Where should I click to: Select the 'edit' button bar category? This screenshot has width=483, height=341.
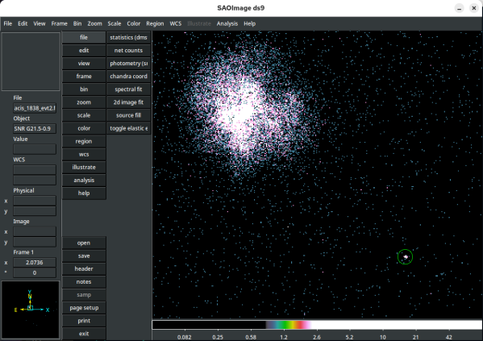84,50
